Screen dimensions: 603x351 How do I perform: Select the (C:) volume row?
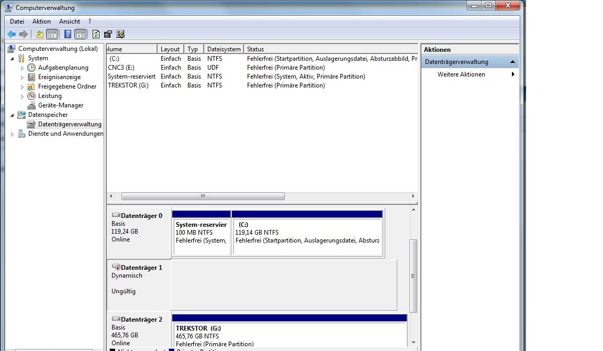pyautogui.click(x=262, y=59)
